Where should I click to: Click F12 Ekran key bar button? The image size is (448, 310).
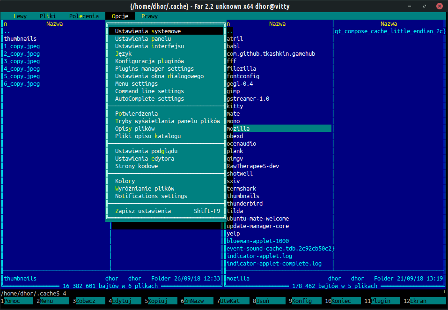(425, 301)
